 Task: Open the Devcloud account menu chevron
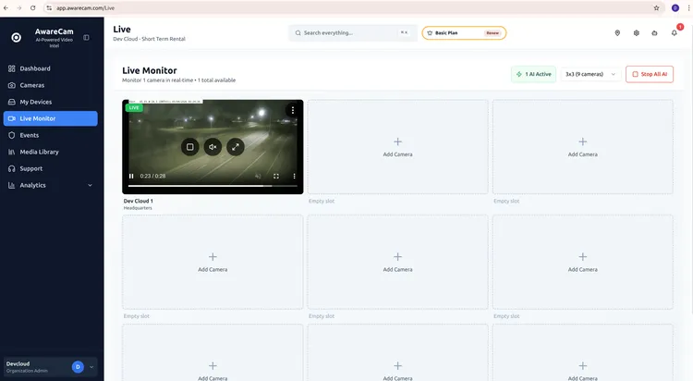91,367
